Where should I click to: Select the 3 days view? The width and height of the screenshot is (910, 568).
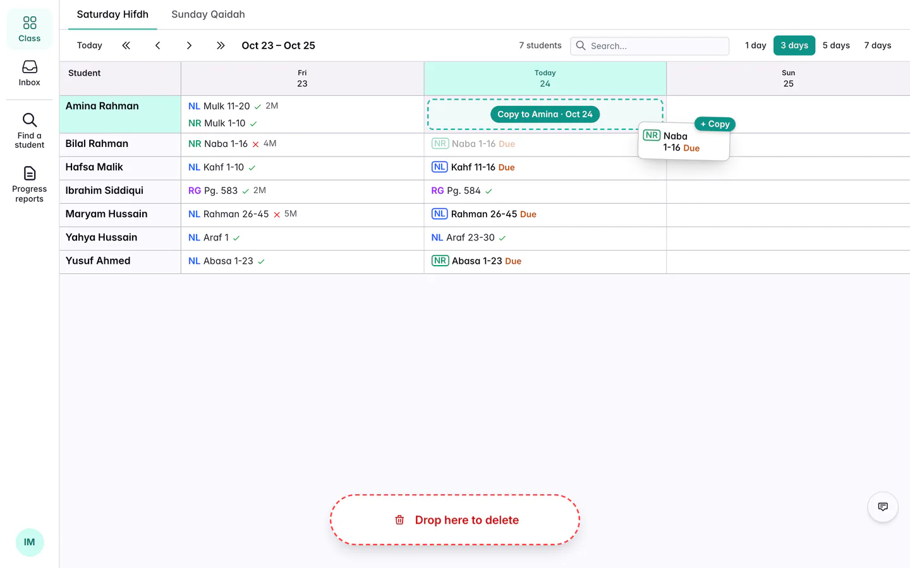(794, 45)
